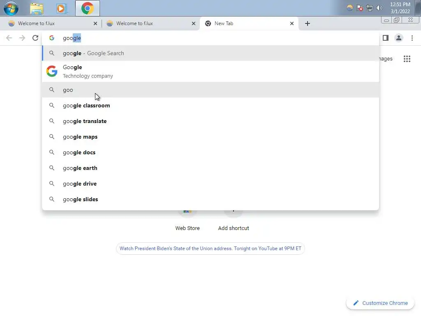Click the magnifier icon beside google maps
The width and height of the screenshot is (421, 316).
52,137
